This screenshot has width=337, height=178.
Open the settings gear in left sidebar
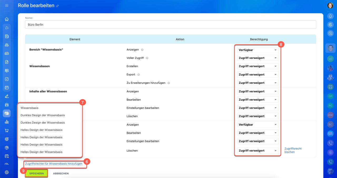pos(7,172)
